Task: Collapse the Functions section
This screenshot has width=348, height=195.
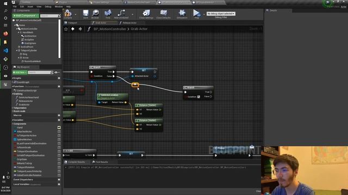Action: click(13, 87)
